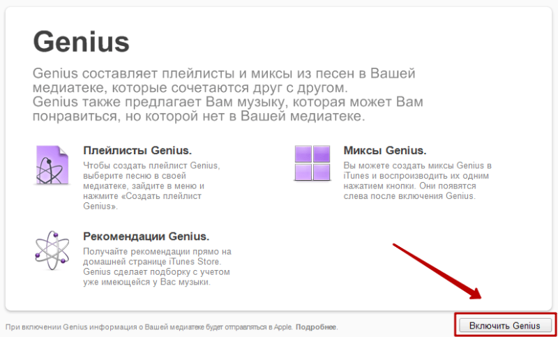This screenshot has height=337, width=558.
Task: Click the sentence starting Genius составляет плейлисты
Action: (x=224, y=80)
